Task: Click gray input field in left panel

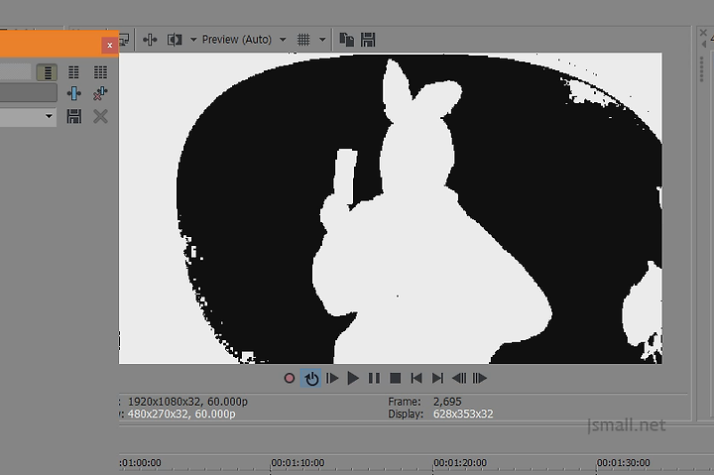Action: click(x=28, y=94)
